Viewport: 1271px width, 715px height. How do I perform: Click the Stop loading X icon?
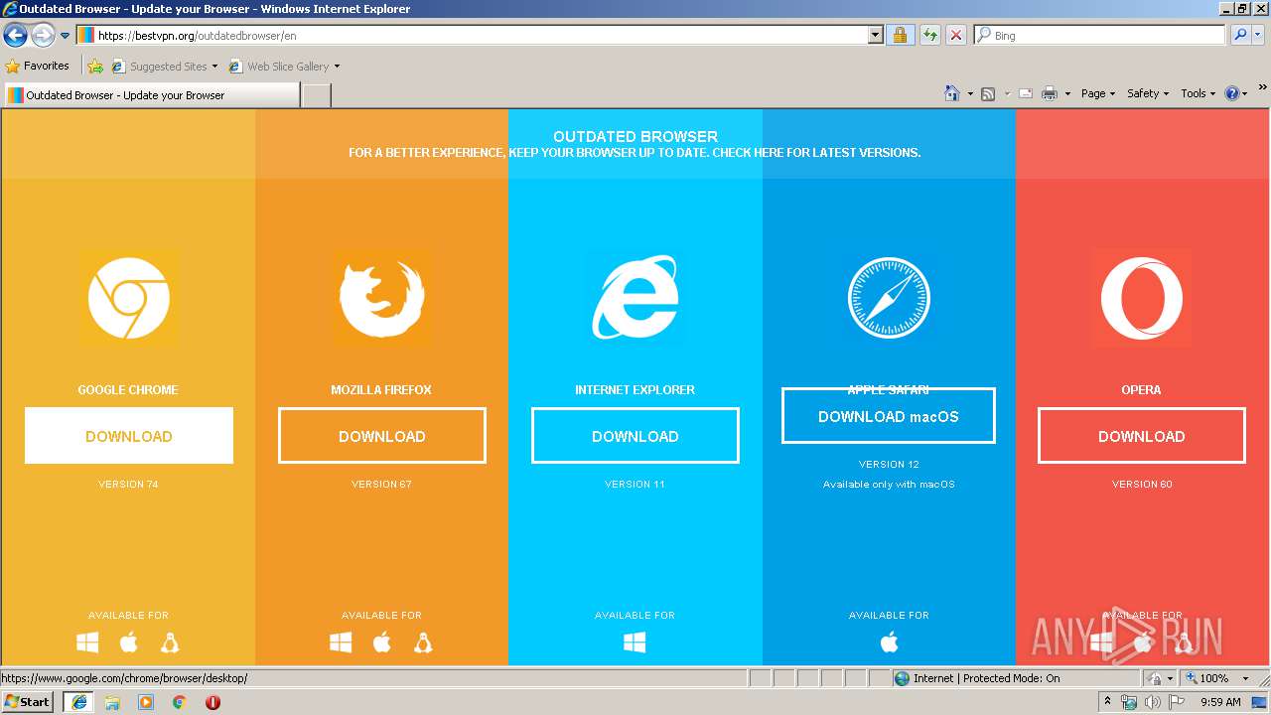point(955,35)
